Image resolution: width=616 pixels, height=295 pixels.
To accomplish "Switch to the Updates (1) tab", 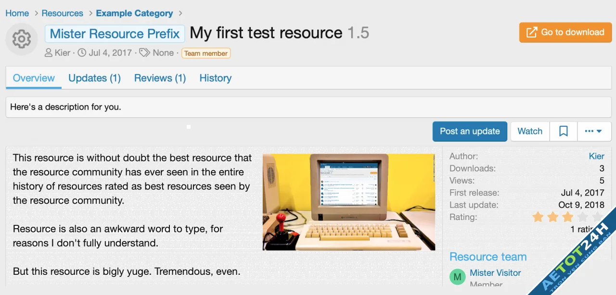I will click(x=94, y=78).
